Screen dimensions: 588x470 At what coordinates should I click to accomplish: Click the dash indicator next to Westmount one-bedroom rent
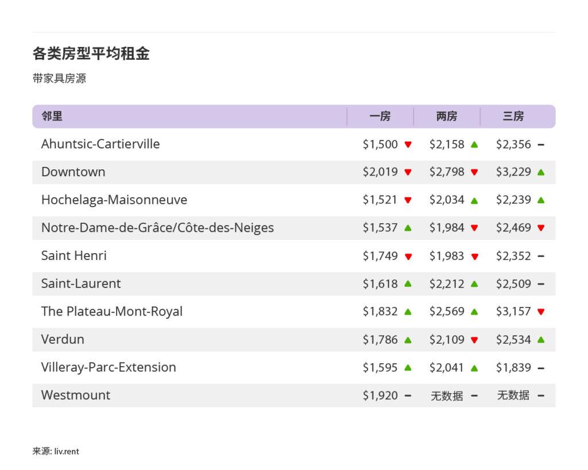click(408, 395)
